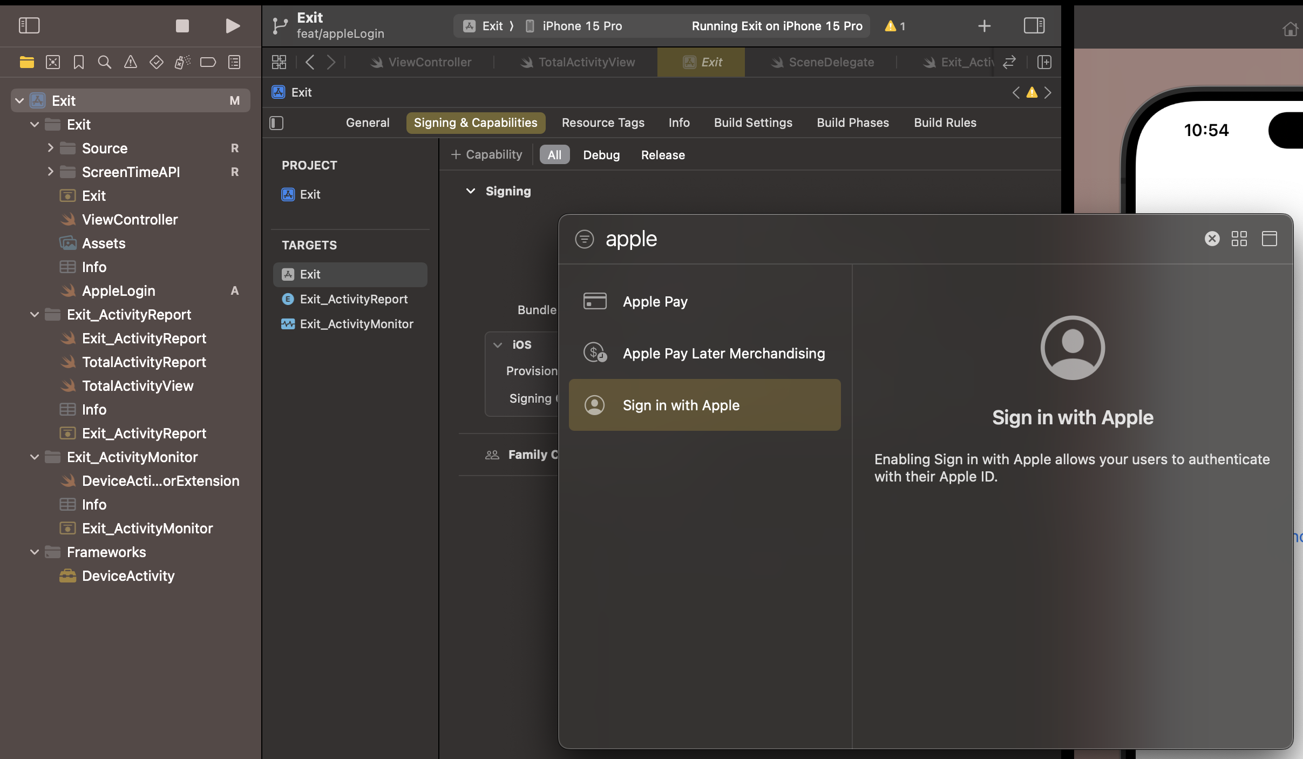The image size is (1303, 759).
Task: Click the Stop button in toolbar
Action: tap(182, 25)
